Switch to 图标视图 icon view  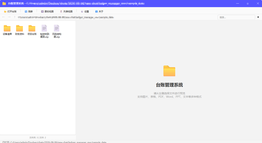[47, 11]
